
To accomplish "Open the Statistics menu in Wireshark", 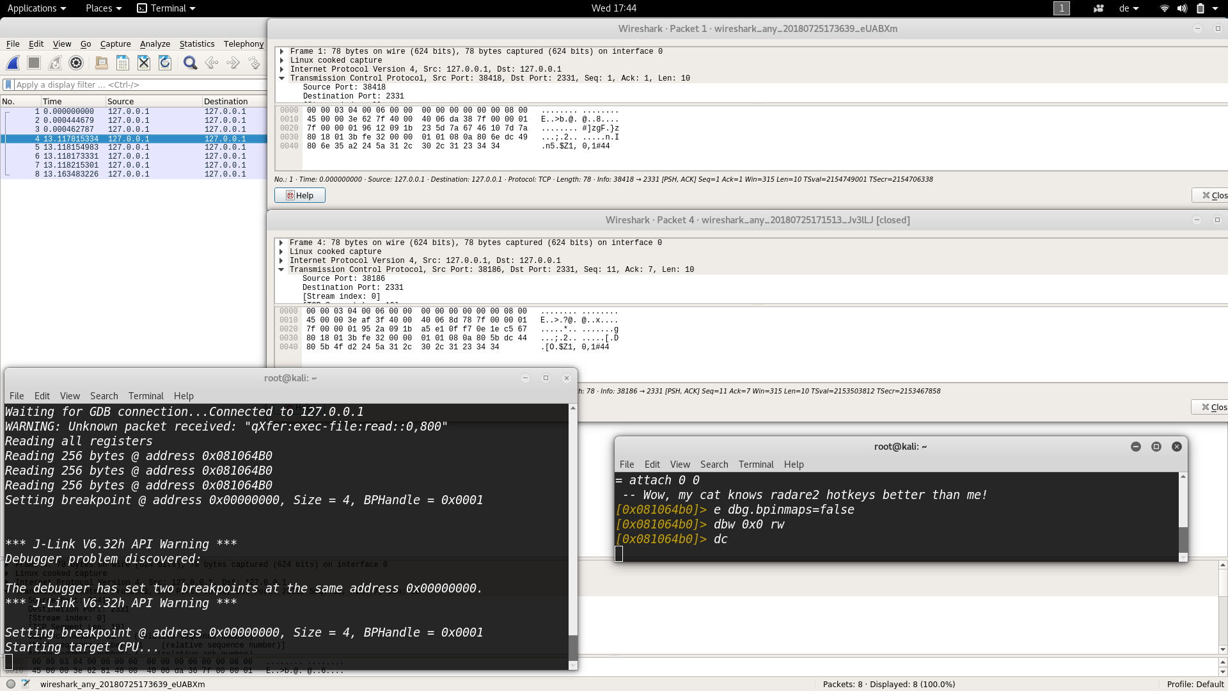I will [x=196, y=44].
